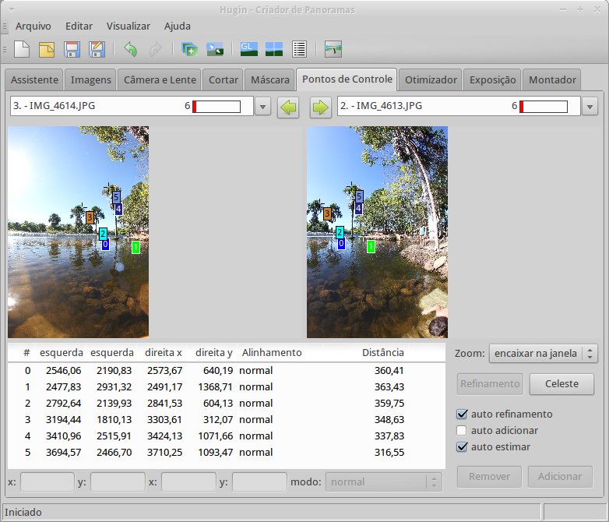The height and width of the screenshot is (522, 609).
Task: Open the Zoom dropdown set to encaixar na janela
Action: [543, 354]
